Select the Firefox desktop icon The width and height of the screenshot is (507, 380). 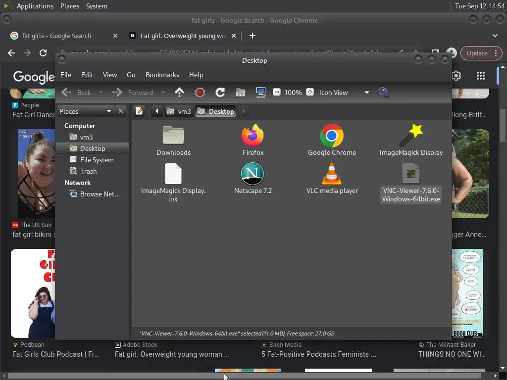(253, 135)
